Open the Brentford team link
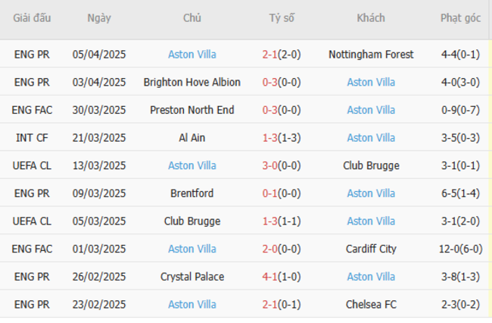The height and width of the screenshot is (323, 492). [192, 193]
